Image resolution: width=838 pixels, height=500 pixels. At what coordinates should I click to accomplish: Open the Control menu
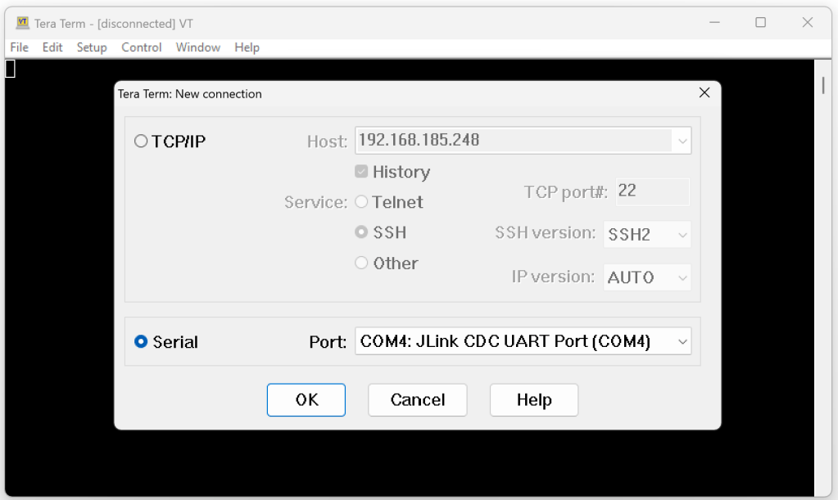coord(142,47)
